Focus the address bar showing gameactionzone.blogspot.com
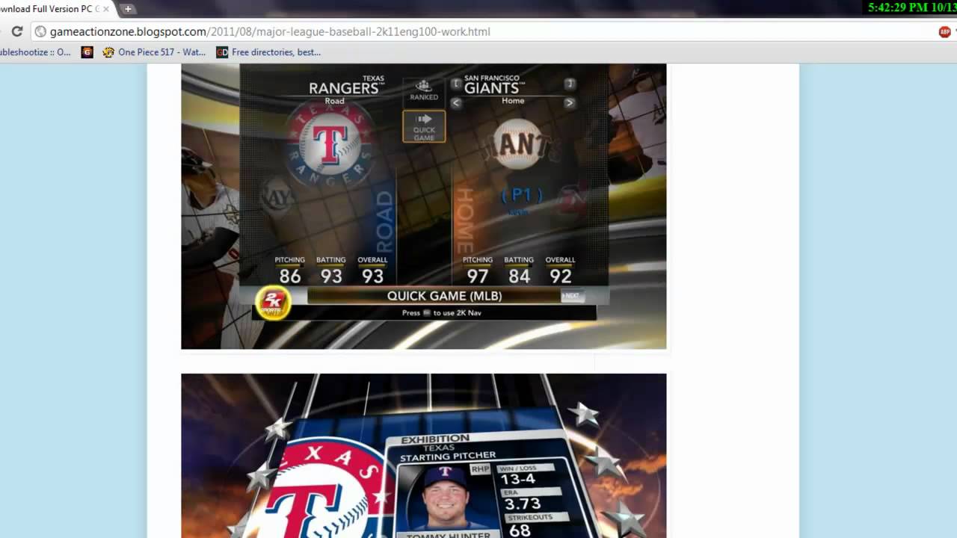The image size is (957, 538). coord(478,31)
